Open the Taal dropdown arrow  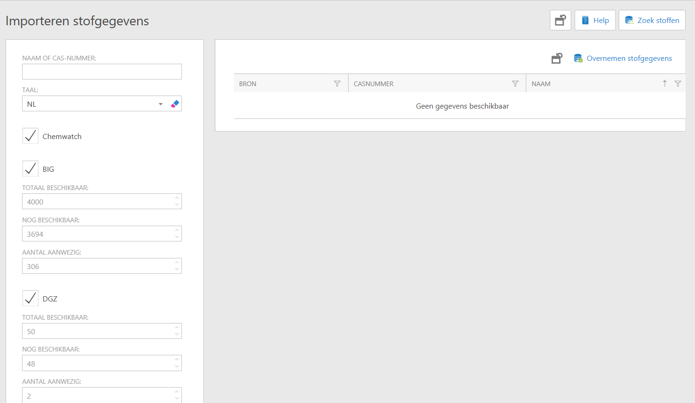161,104
